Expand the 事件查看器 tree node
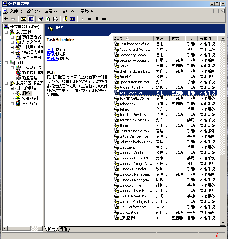The height and width of the screenshot is (239, 228). point(12,37)
